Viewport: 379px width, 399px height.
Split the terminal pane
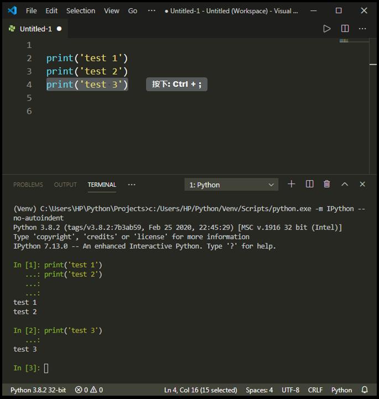coord(310,184)
